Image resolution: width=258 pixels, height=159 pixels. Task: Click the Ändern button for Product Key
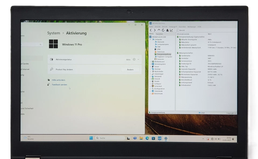click(130, 69)
